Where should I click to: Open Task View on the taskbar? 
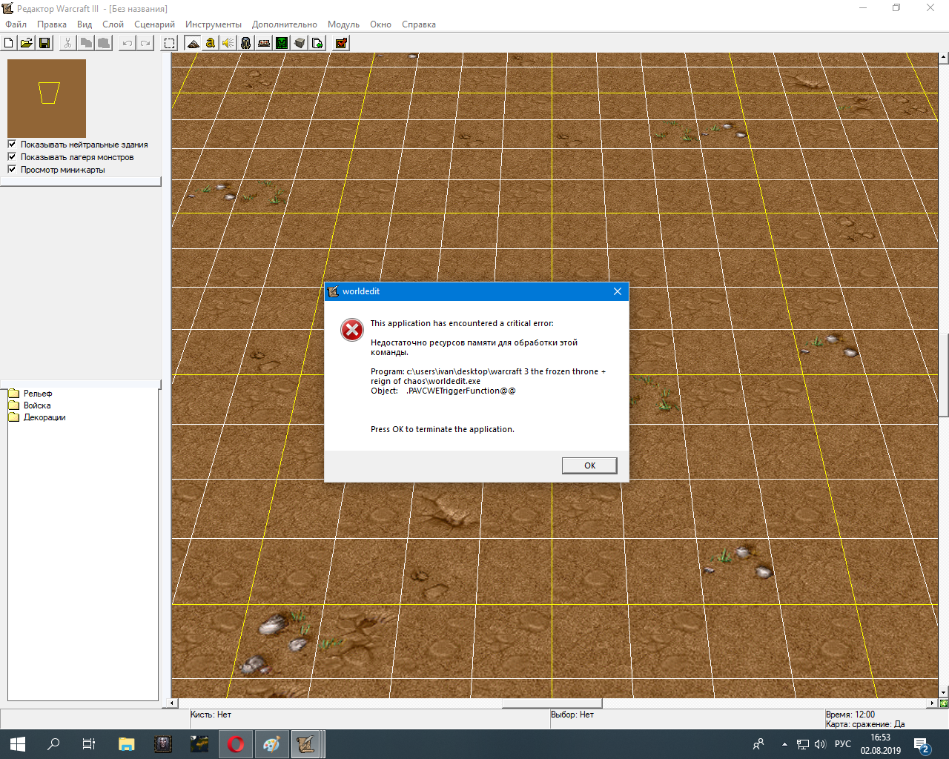[89, 744]
